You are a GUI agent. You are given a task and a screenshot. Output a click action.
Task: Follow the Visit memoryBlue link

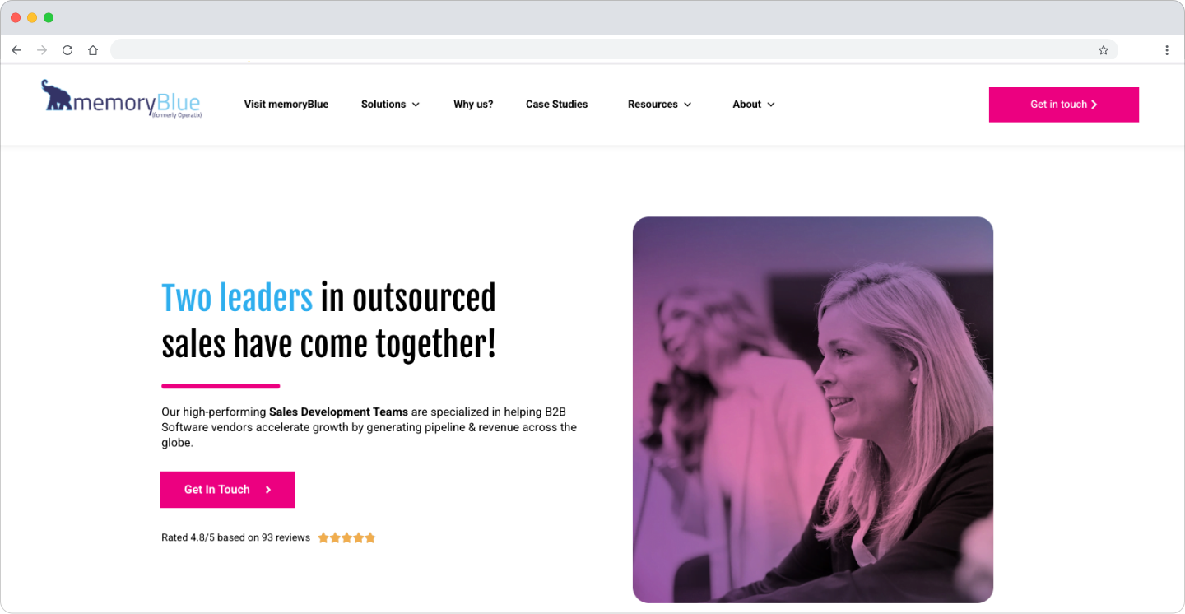click(286, 105)
